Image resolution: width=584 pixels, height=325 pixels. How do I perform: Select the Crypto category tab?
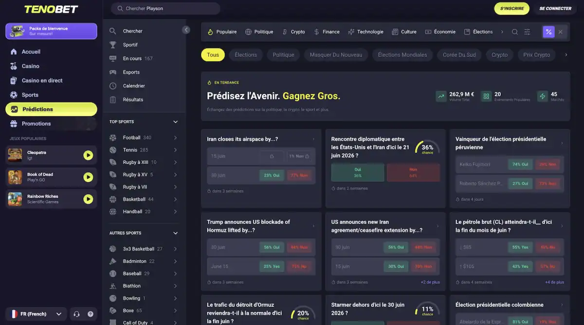point(293,32)
